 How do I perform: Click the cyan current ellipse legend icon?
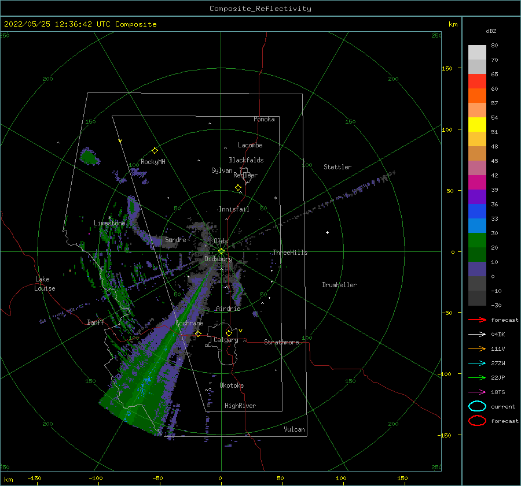tap(477, 406)
